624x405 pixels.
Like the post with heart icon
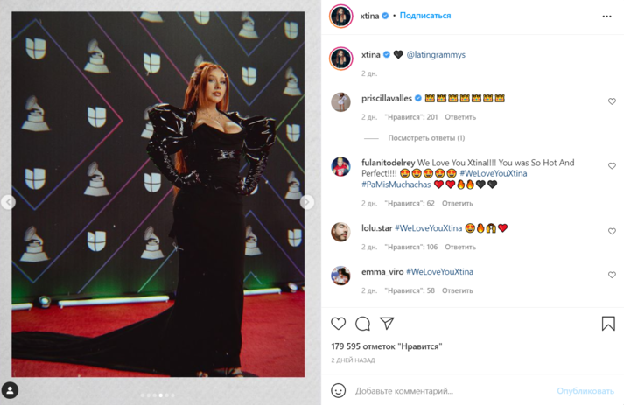tap(339, 324)
